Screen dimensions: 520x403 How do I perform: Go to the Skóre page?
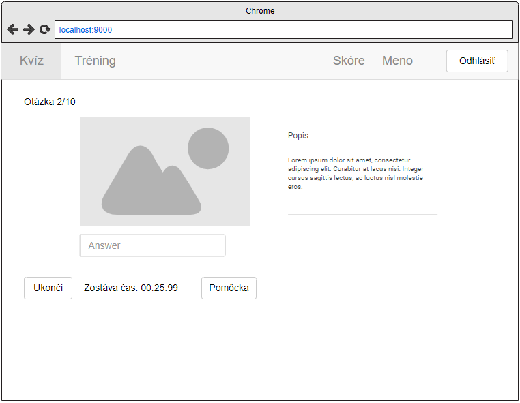[x=349, y=61]
